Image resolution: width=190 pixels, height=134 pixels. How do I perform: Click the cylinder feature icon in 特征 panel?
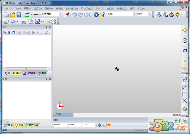coord(14,33)
